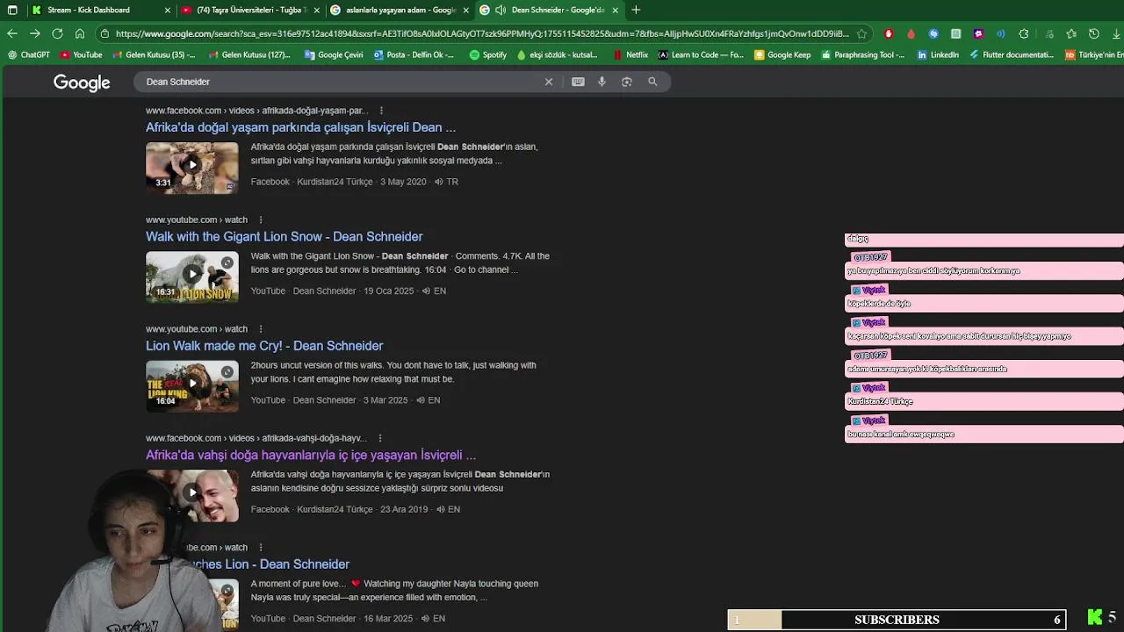This screenshot has width=1124, height=632.
Task: Click the browser Forward arrow
Action: click(x=34, y=33)
